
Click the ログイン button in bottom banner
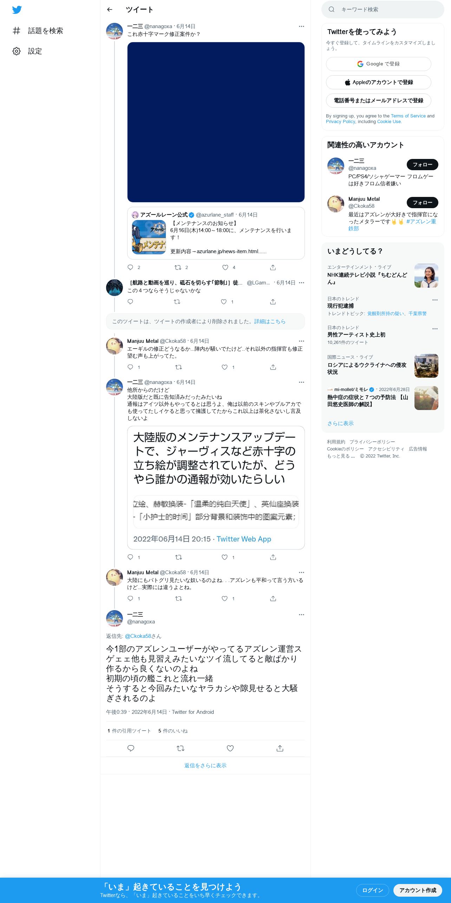pyautogui.click(x=372, y=890)
